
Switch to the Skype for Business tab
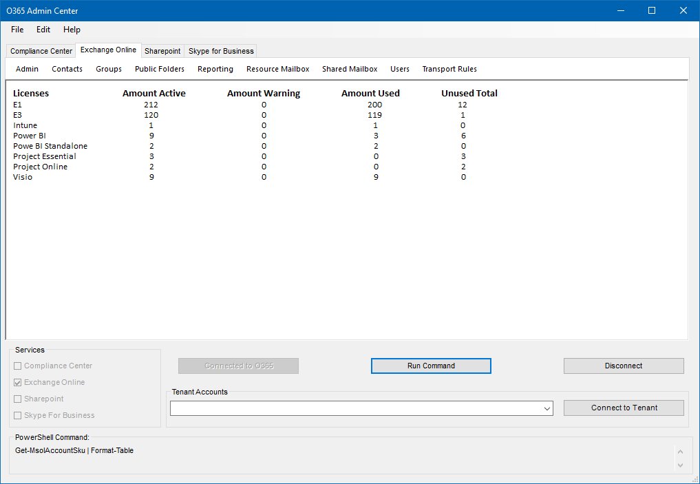tap(220, 50)
